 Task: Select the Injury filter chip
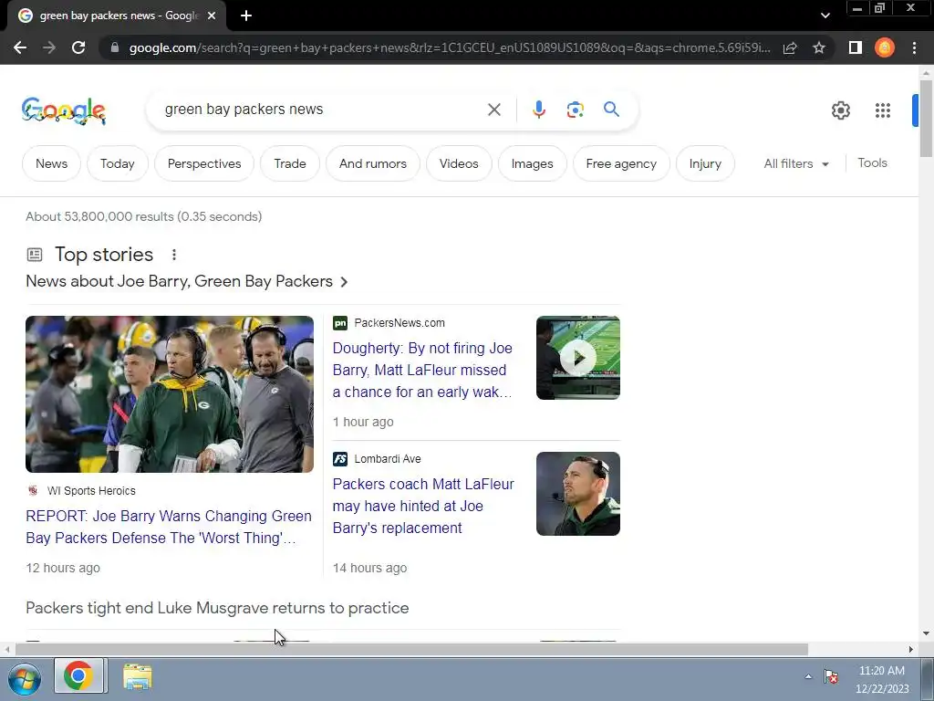tap(705, 163)
